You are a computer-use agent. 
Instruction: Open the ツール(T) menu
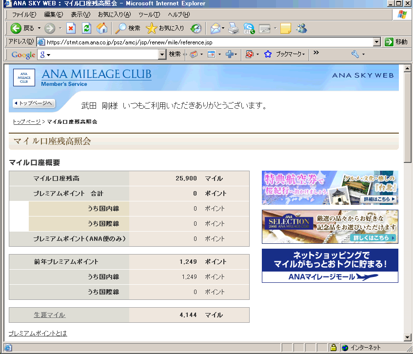(x=149, y=15)
